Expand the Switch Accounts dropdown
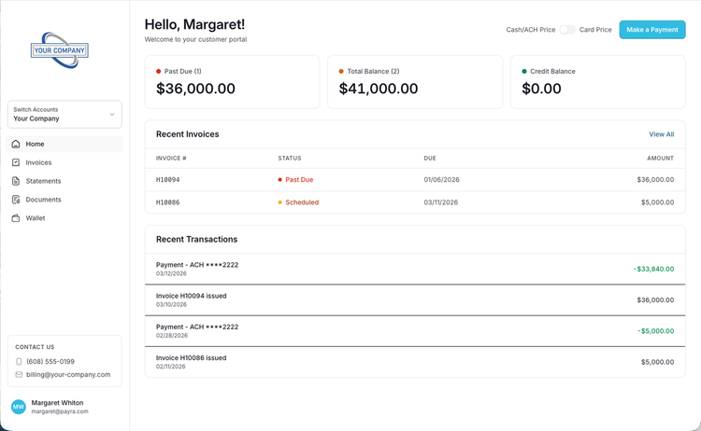This screenshot has width=701, height=431. click(x=64, y=114)
